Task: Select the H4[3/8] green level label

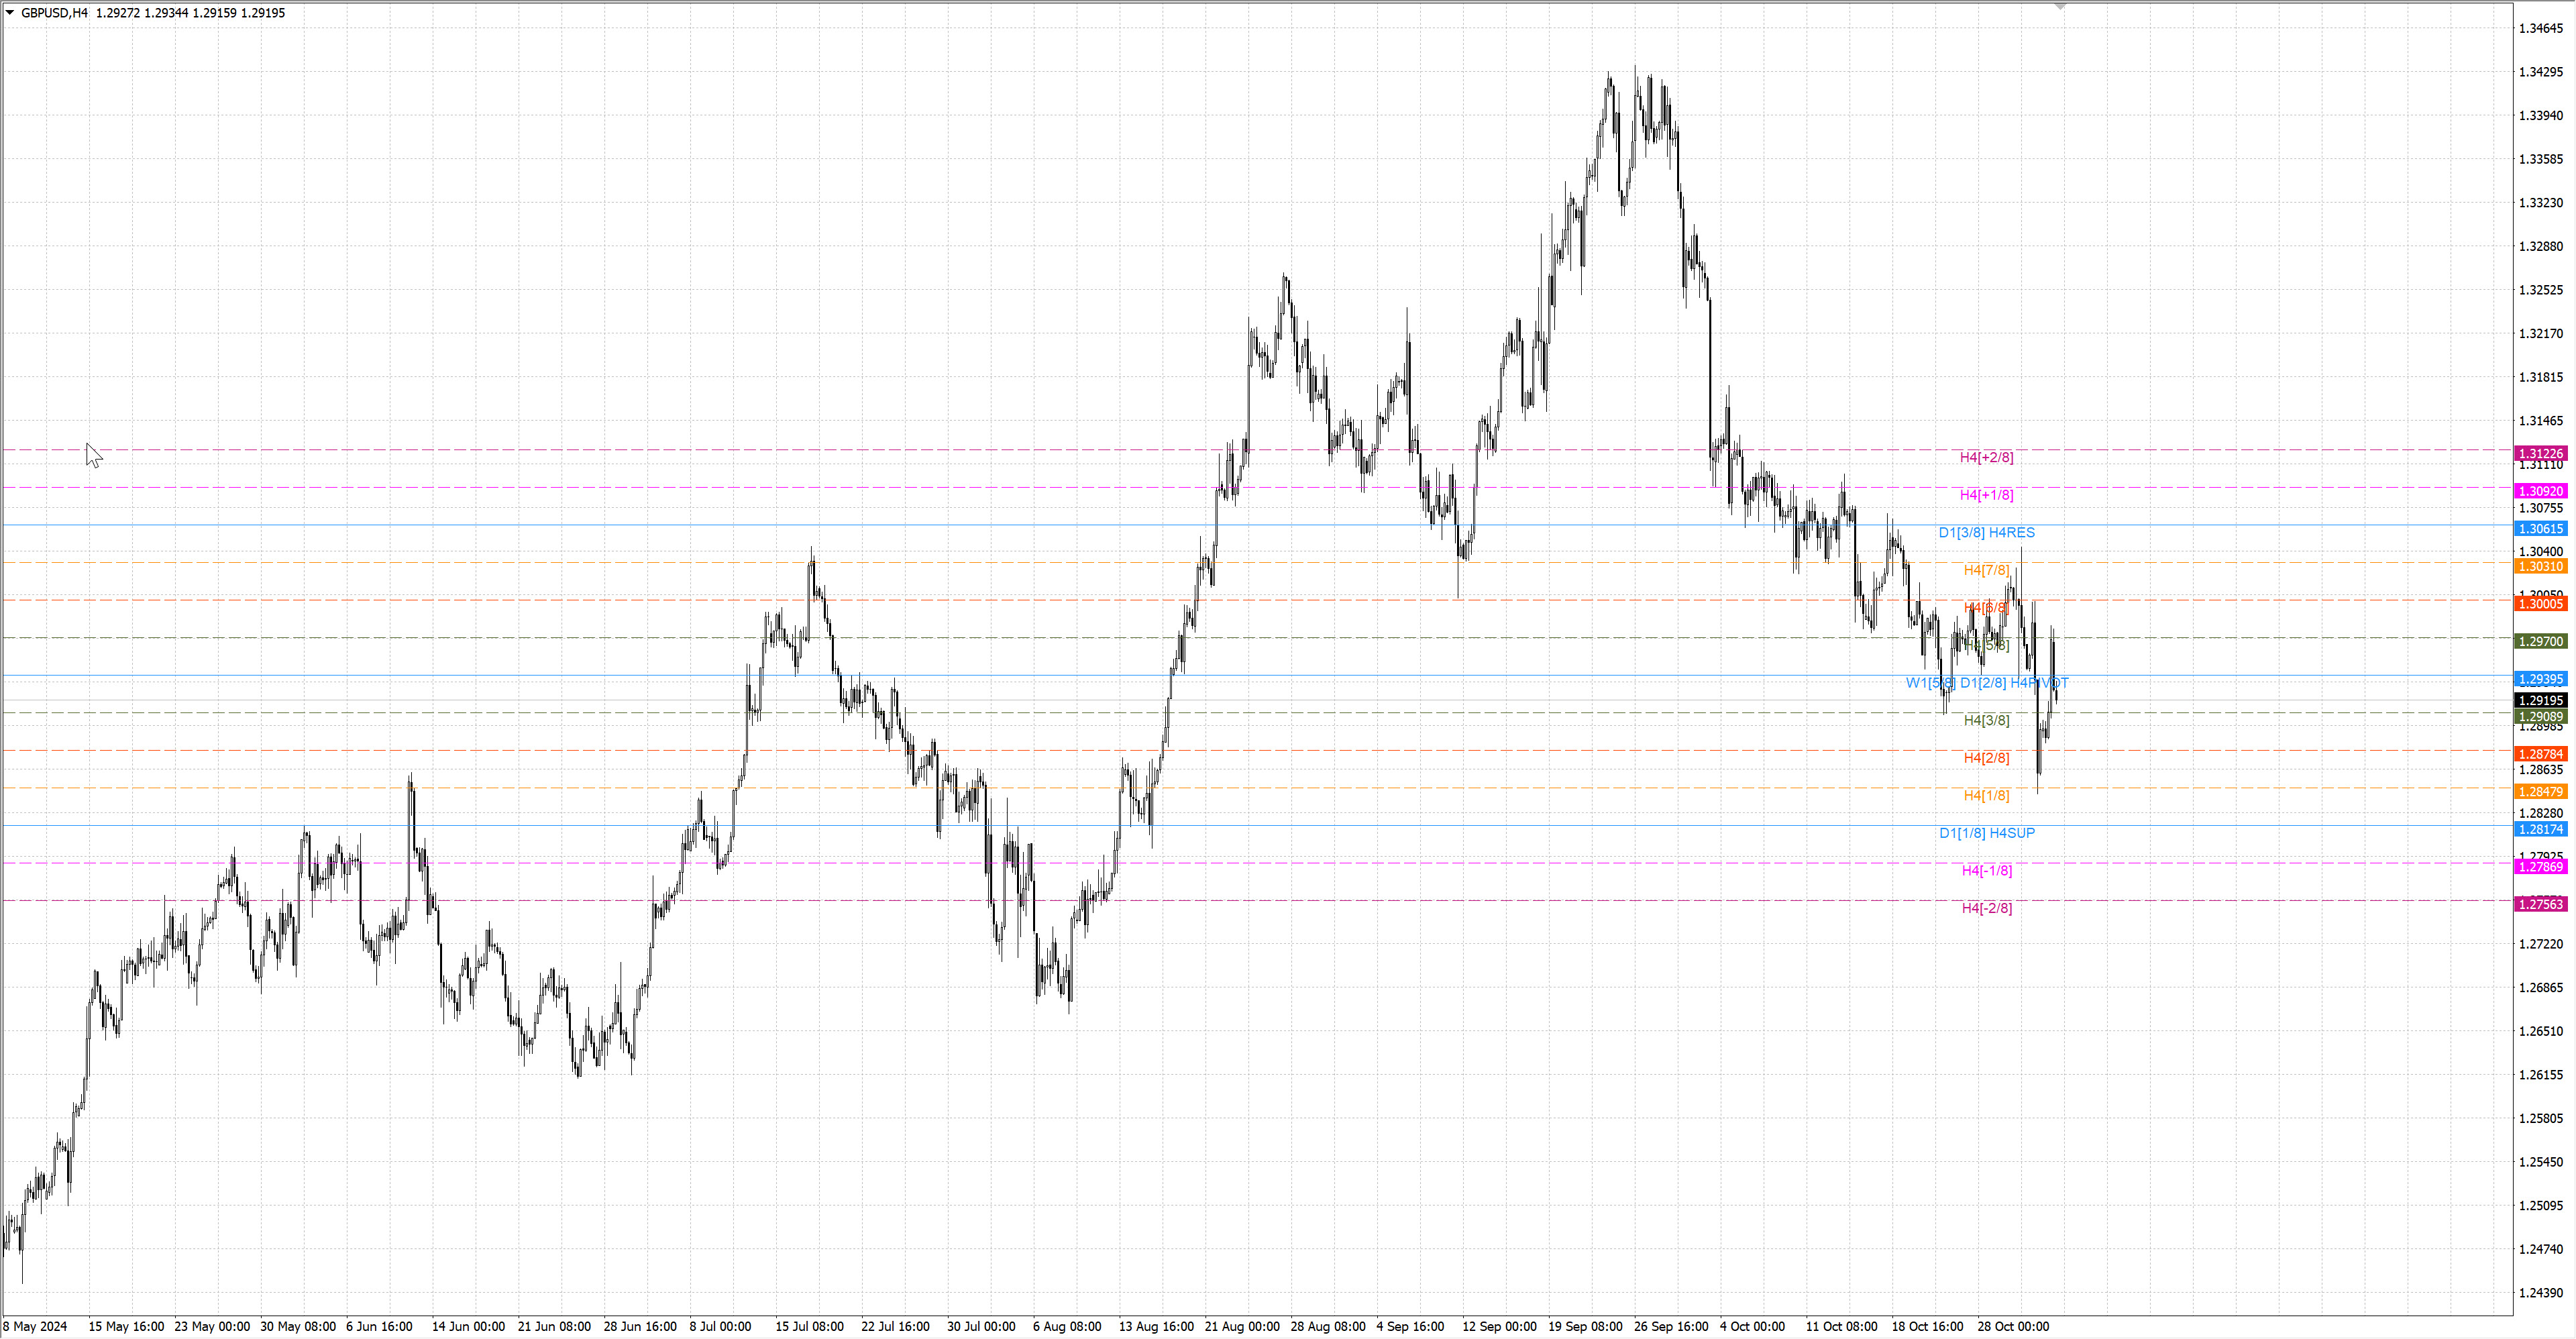Action: (1986, 720)
